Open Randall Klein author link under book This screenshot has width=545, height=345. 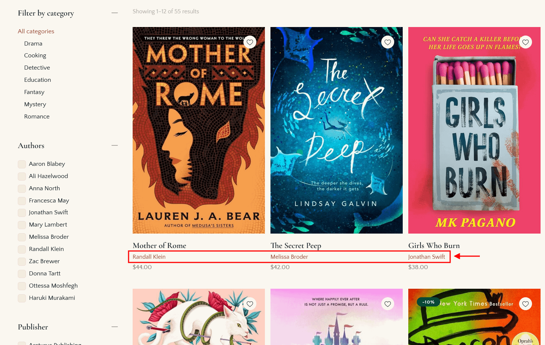tap(149, 257)
